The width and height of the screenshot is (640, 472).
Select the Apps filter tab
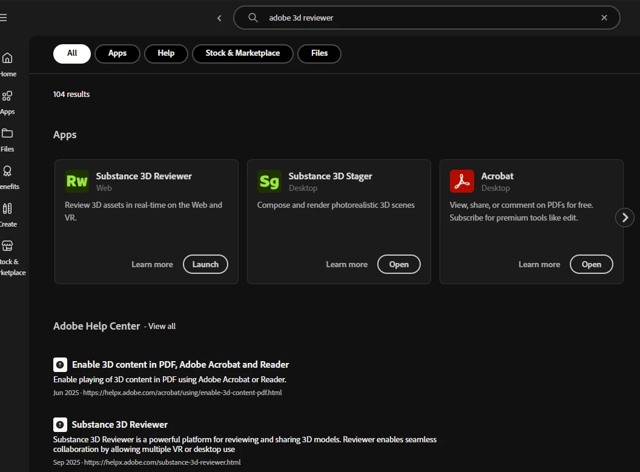(117, 53)
